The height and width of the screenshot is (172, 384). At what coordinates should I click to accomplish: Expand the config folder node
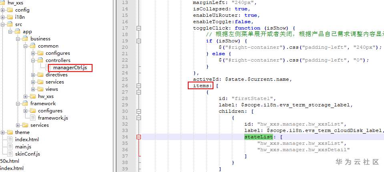(2, 10)
